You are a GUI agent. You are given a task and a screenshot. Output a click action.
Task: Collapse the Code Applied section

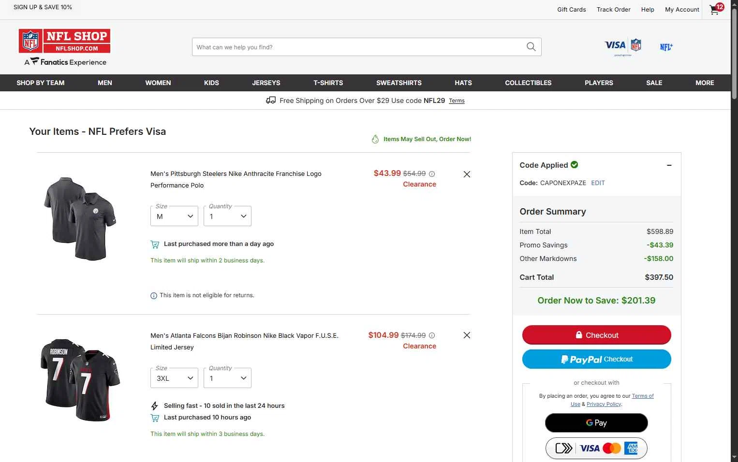click(669, 165)
